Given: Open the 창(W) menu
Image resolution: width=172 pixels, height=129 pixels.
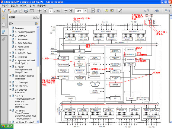Looking at the screenshot, I should (x=32, y=5).
